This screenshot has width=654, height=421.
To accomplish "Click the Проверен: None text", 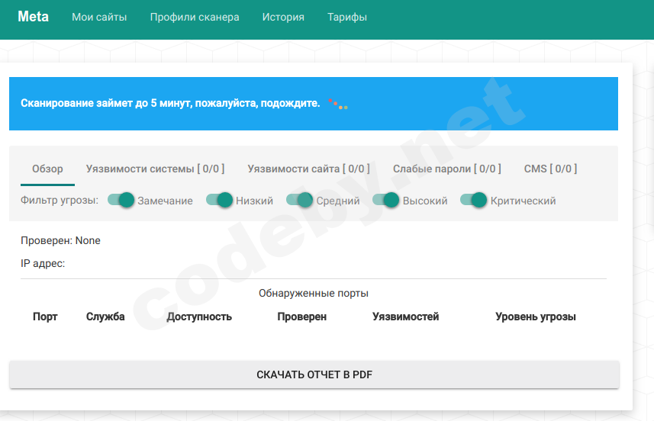I will tap(60, 240).
